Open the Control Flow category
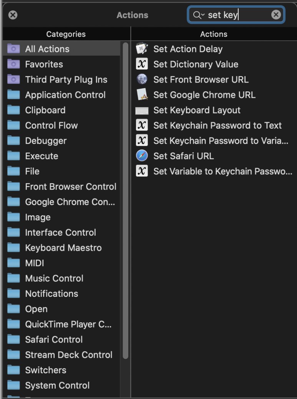The image size is (297, 399). pos(51,126)
